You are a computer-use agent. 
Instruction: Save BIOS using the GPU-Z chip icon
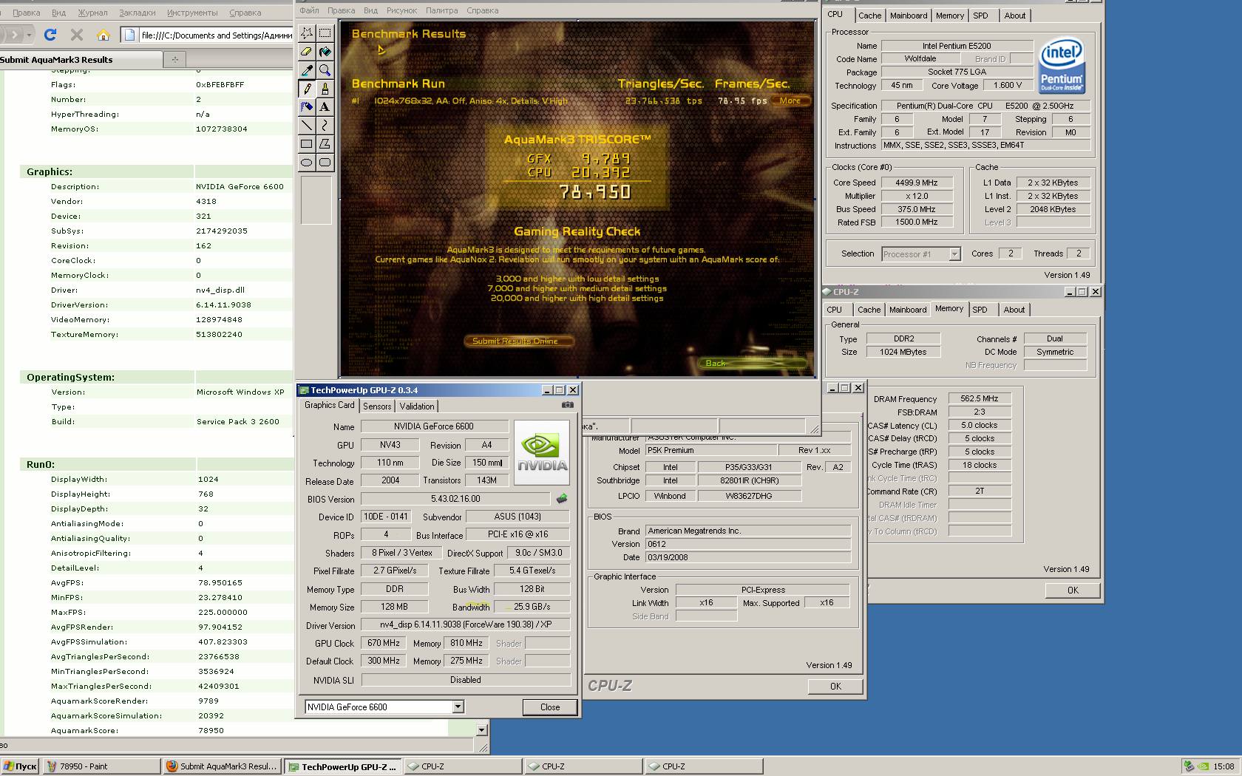coord(562,499)
